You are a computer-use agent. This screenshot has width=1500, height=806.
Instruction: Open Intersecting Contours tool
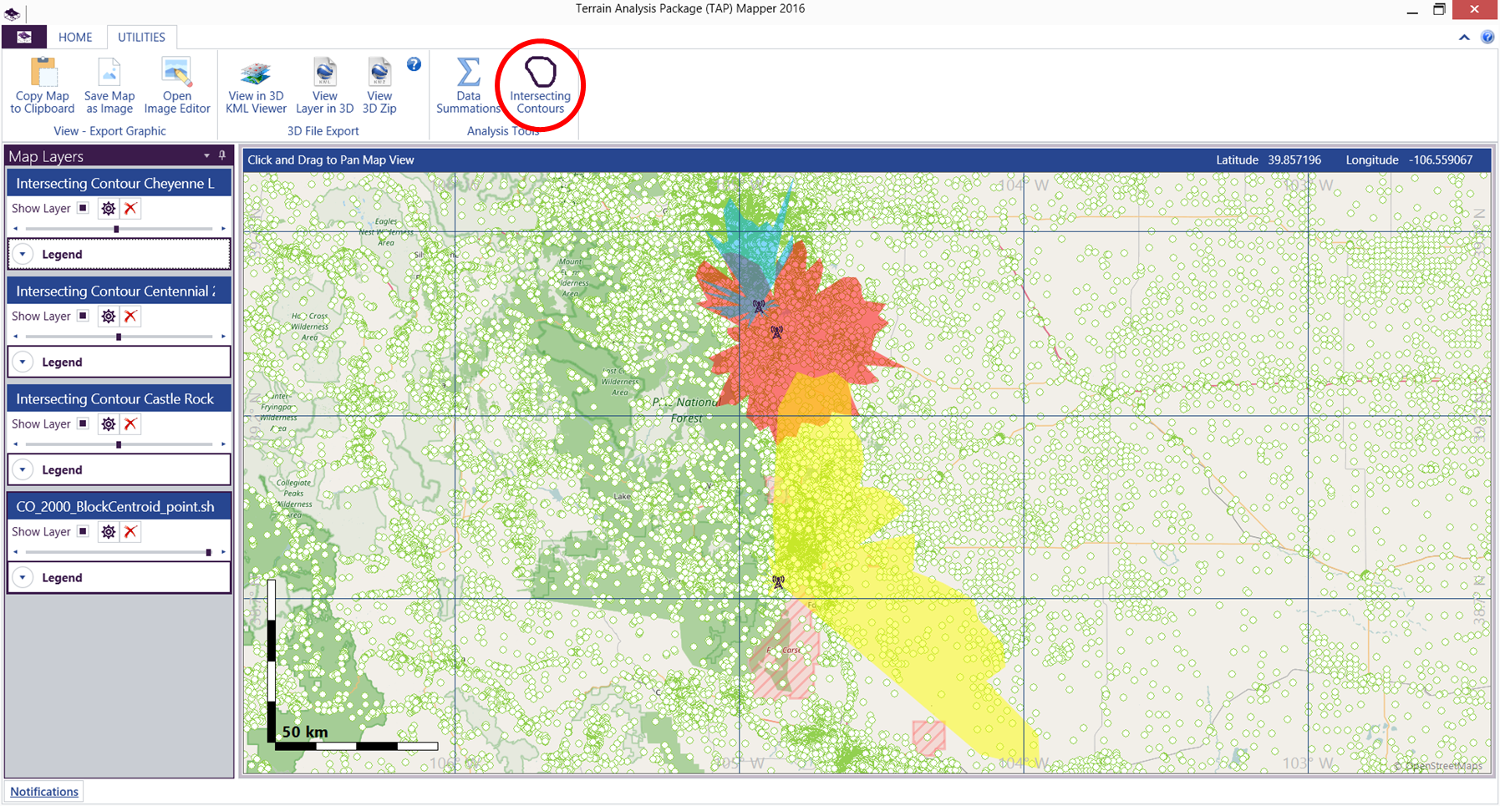(x=540, y=74)
